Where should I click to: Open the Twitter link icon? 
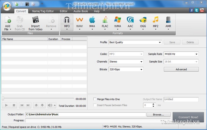197,10
